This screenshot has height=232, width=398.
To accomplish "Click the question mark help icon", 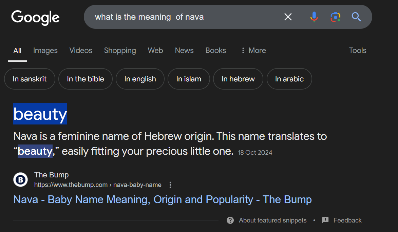I will 230,220.
